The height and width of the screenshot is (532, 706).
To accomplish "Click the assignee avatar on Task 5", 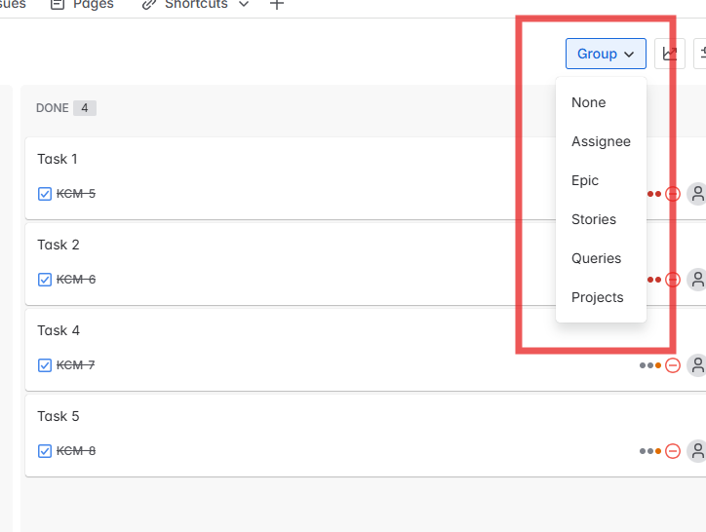I will [x=696, y=451].
